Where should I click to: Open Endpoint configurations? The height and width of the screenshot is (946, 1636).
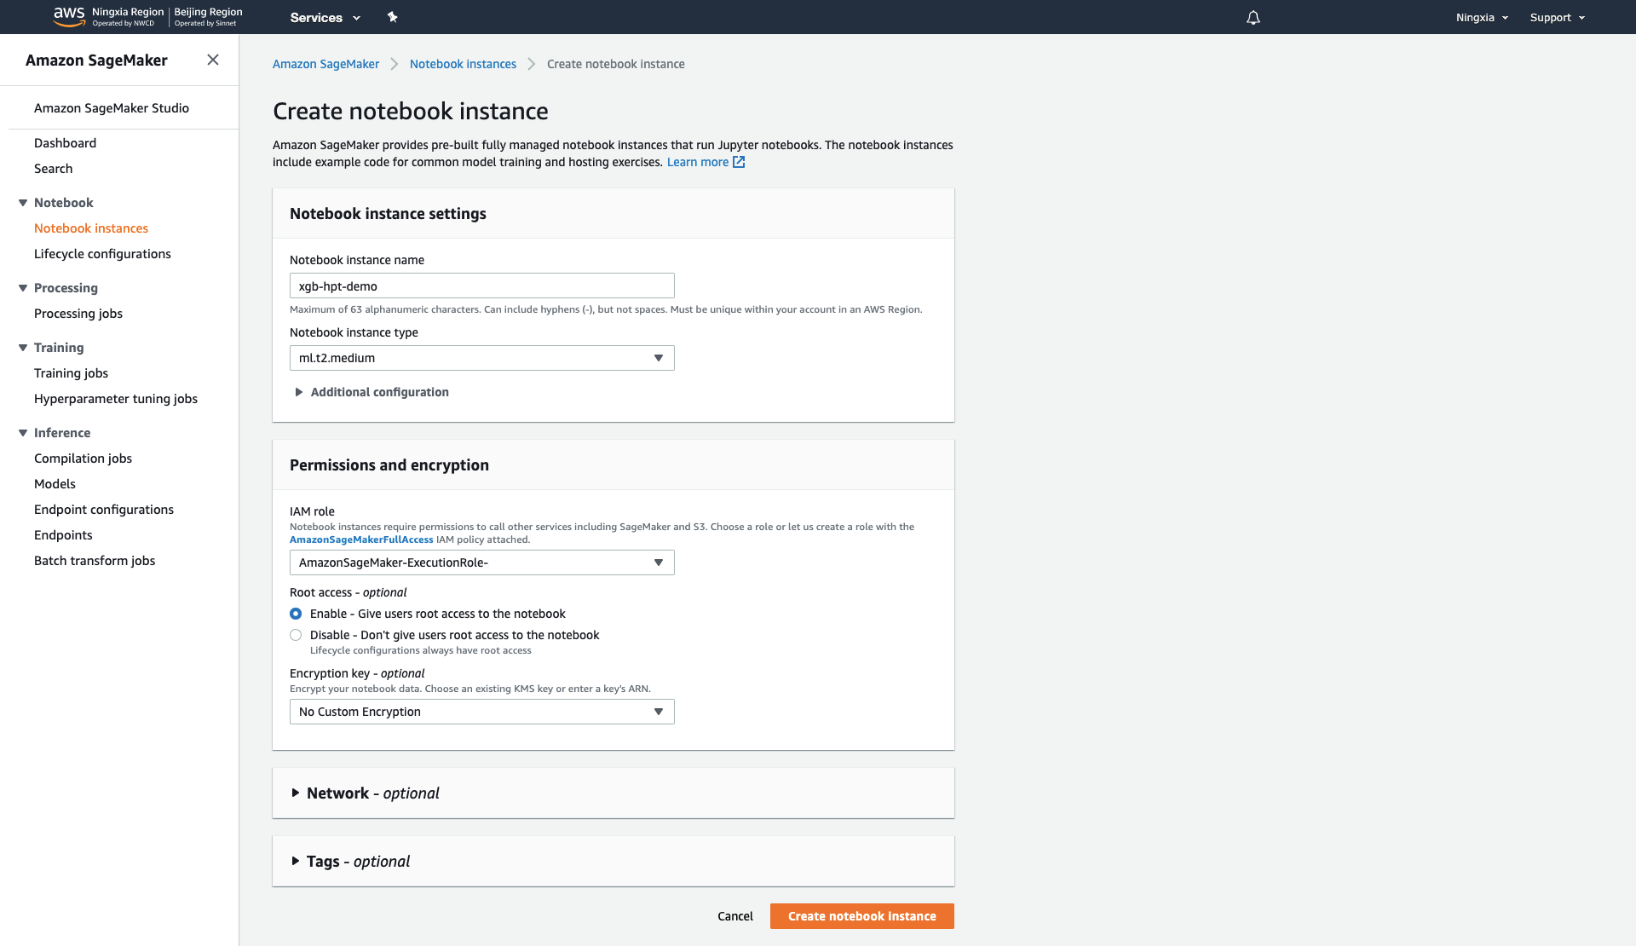[x=104, y=510]
